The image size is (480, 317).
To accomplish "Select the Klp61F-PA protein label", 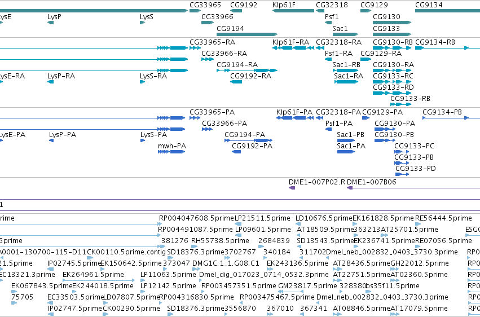I will [294, 112].
